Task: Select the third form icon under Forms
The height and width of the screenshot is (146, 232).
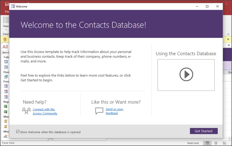Action: pos(6,97)
